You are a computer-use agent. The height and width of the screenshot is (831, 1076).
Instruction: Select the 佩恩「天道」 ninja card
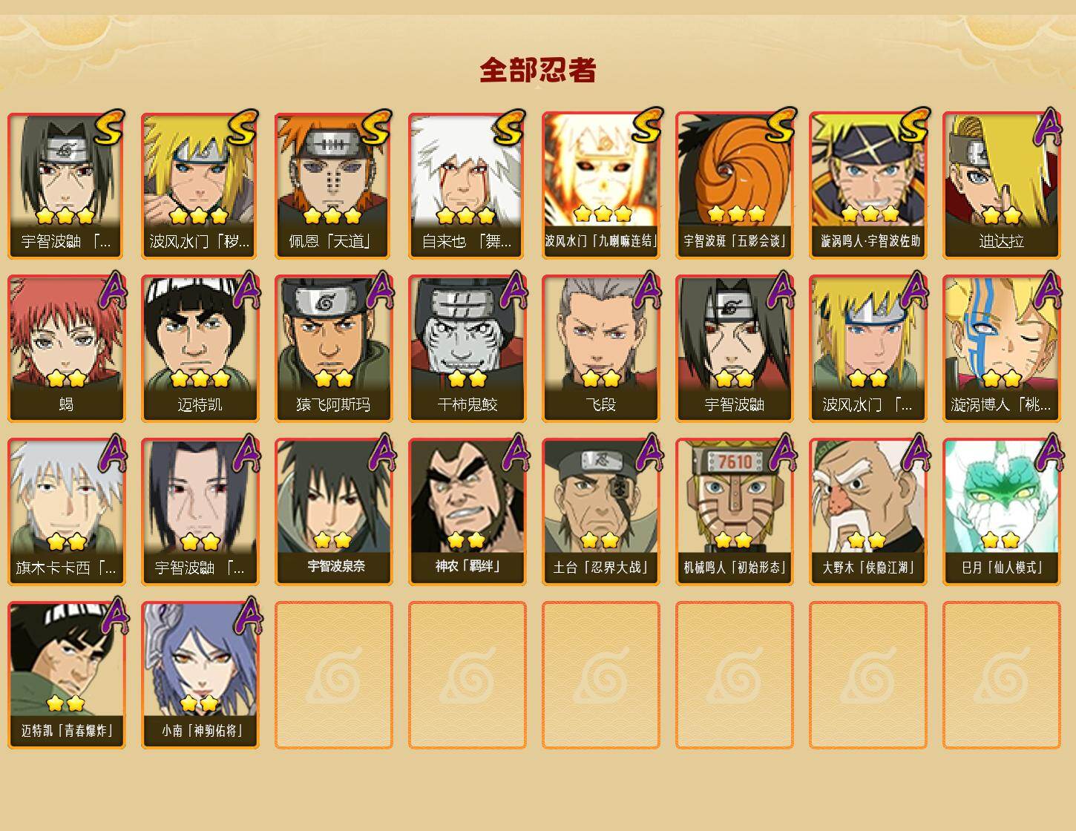pyautogui.click(x=333, y=185)
